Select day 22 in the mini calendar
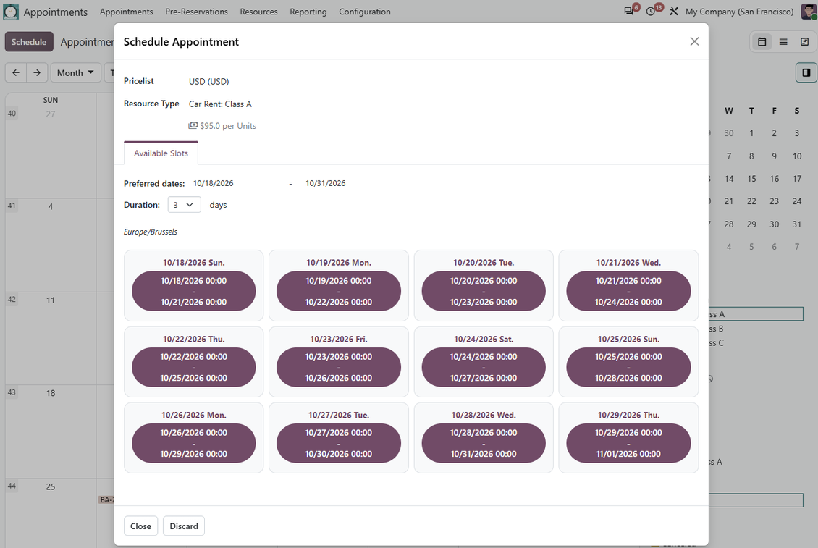The width and height of the screenshot is (818, 548). click(x=751, y=201)
